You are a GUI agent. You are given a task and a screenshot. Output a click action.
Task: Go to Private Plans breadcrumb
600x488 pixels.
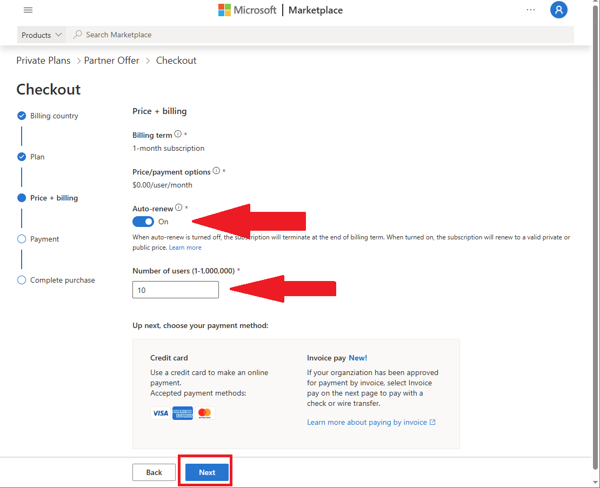(x=43, y=61)
